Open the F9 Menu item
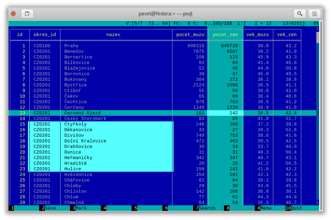This screenshot has width=331, height=220. point(263,208)
